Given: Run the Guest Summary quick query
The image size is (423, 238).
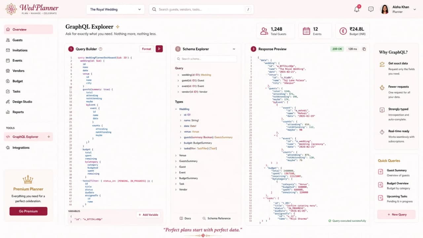Looking at the screenshot, I should point(396,173).
